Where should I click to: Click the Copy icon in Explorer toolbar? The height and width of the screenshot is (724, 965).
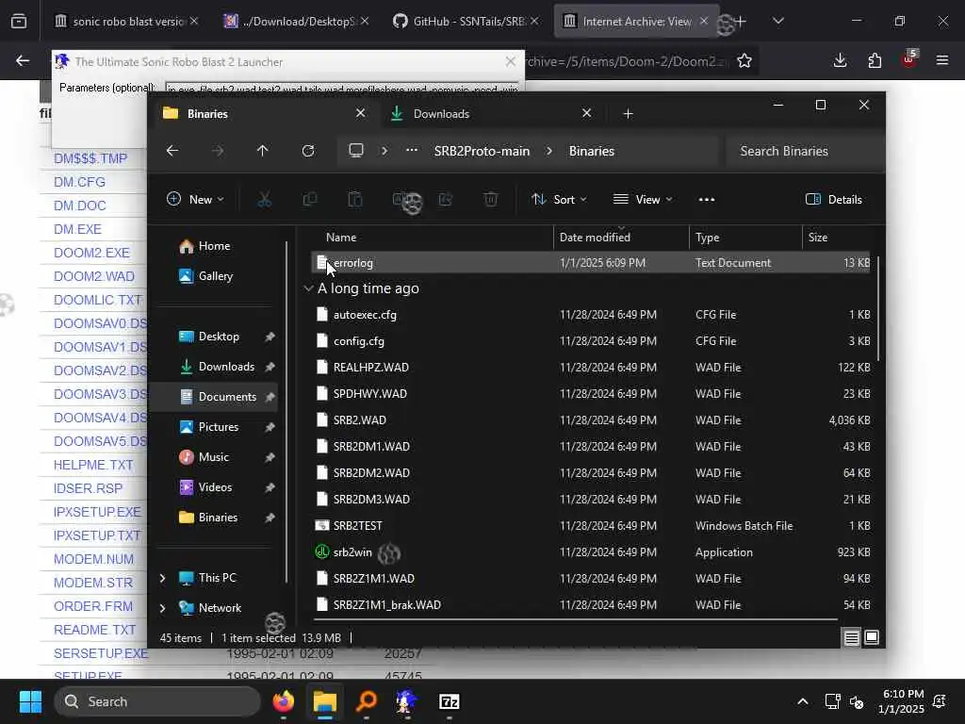click(309, 200)
